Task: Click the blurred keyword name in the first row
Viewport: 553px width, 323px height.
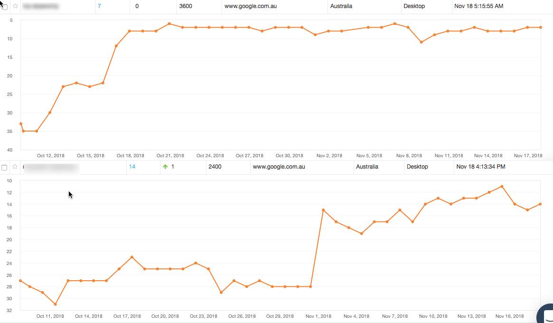Action: (x=40, y=7)
